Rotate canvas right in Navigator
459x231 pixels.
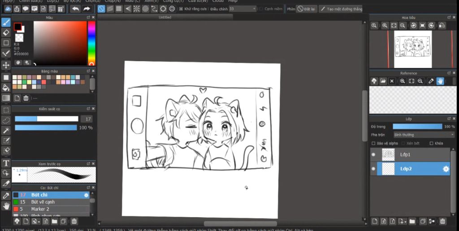pos(432,25)
